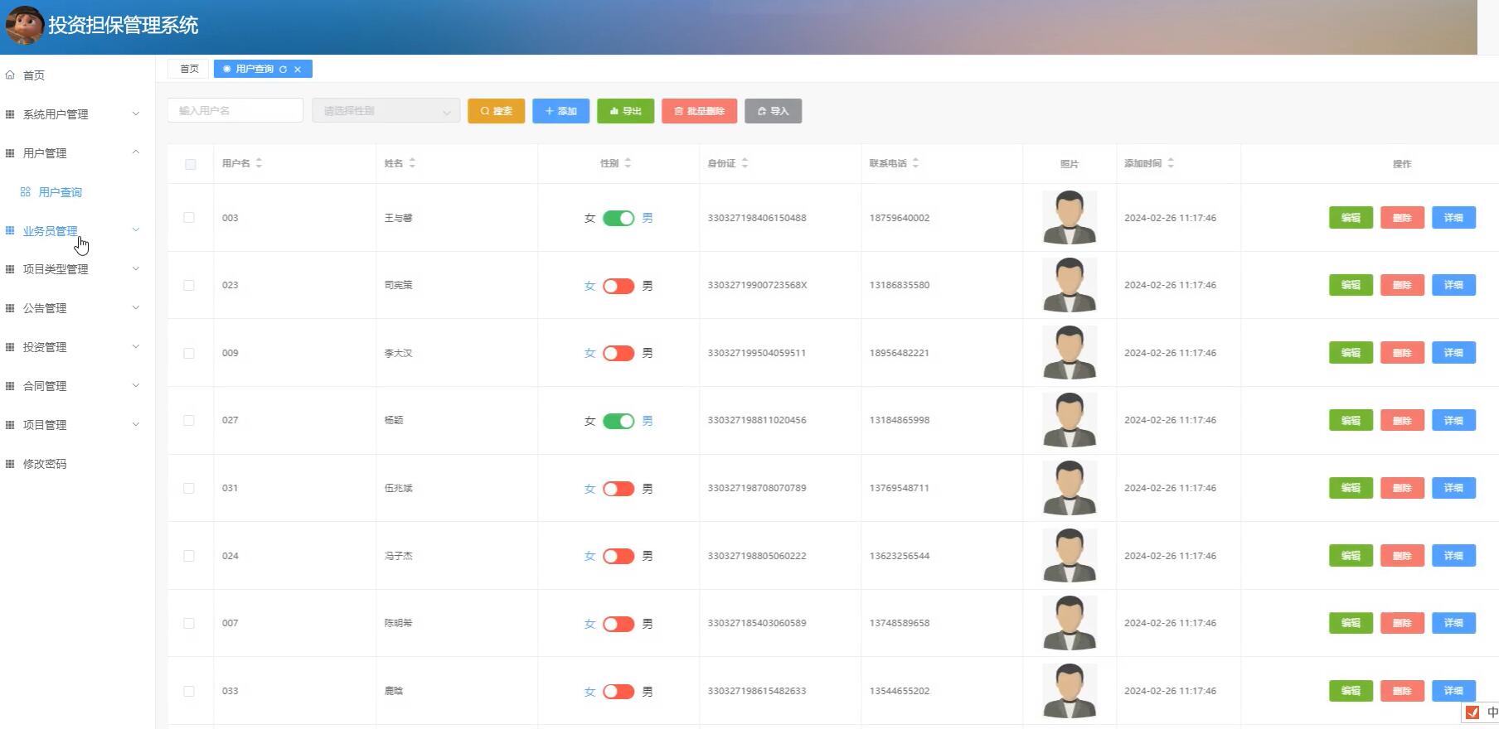Open the 请选择性别 gender dropdown
The height and width of the screenshot is (729, 1499).
pos(386,111)
